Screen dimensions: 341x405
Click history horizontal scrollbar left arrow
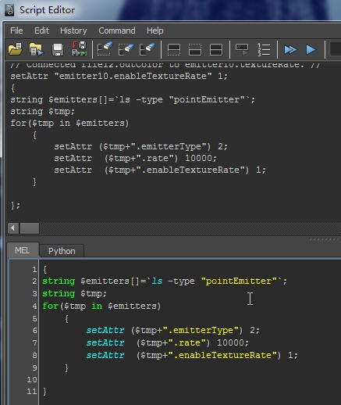pos(13,228)
